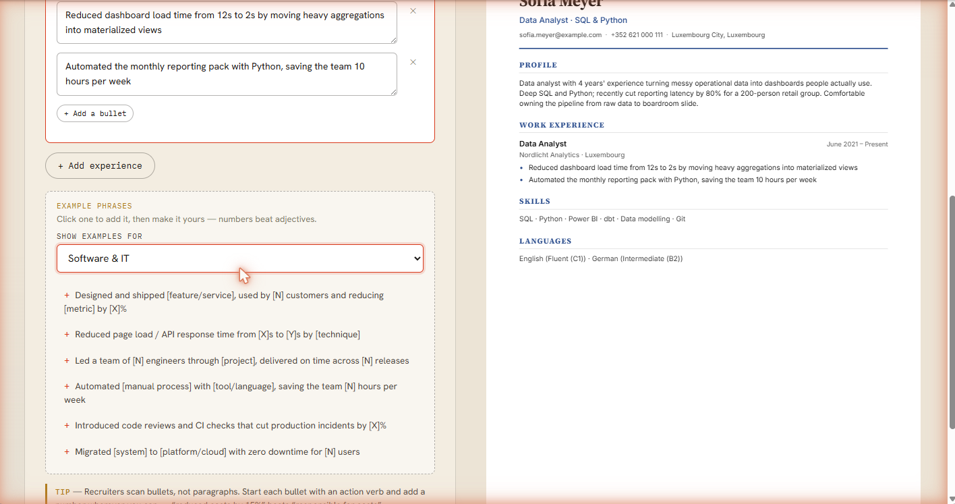Click the TIP note about recruiters scanning bullets
The width and height of the screenshot is (955, 504).
241,495
